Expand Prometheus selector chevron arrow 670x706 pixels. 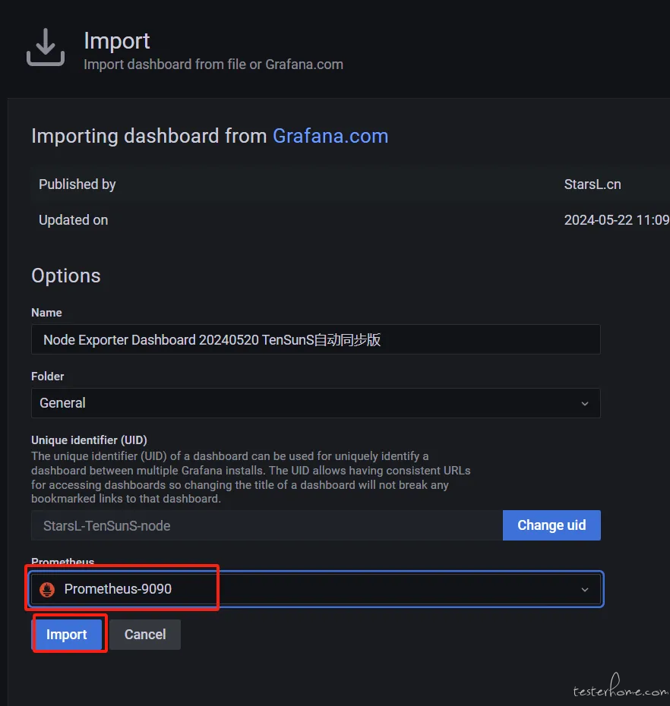(584, 589)
